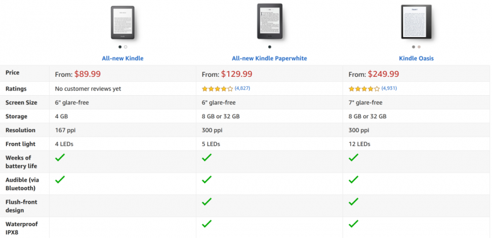Click the Waterproof IPX8 checkmark for Paperwhite
Viewport: 492px width, 238px height.
click(x=207, y=224)
